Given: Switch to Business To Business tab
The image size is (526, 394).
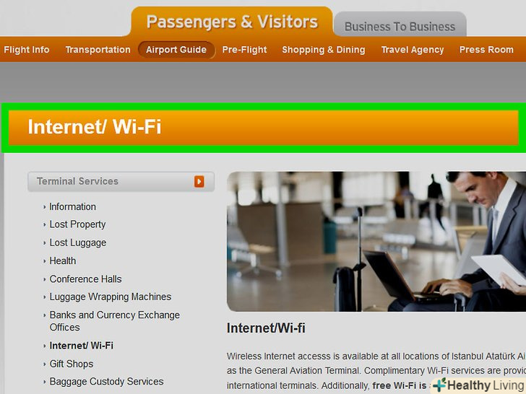Looking at the screenshot, I should (400, 27).
